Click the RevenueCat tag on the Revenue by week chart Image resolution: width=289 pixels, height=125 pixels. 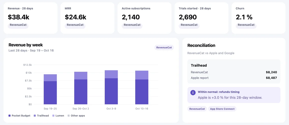pos(164,47)
